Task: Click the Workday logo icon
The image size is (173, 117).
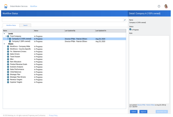Action: click(6, 6)
